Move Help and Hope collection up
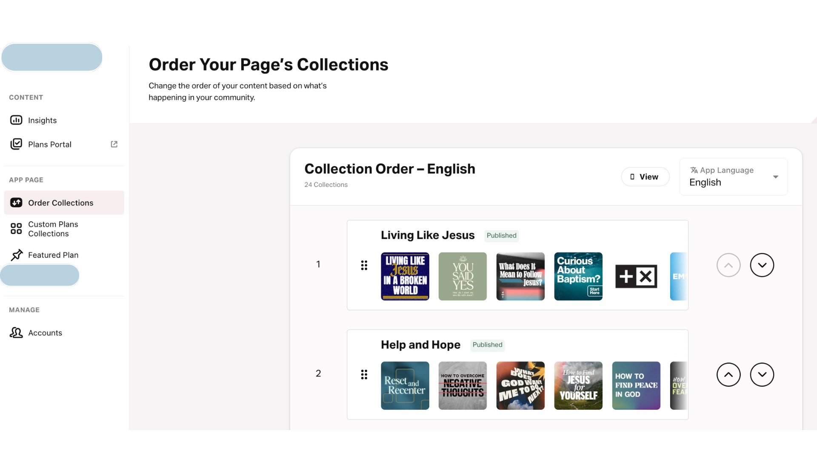Image resolution: width=817 pixels, height=459 pixels. [728, 374]
